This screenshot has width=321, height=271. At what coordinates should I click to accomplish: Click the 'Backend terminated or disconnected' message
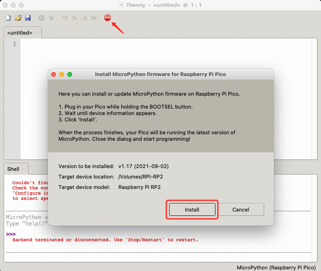tap(106, 240)
